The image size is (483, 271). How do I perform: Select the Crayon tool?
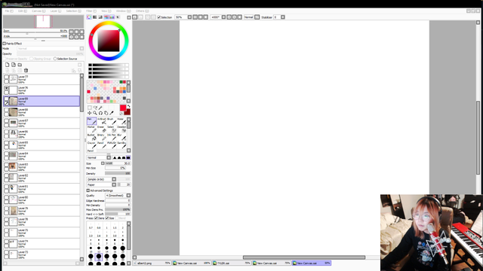(x=91, y=145)
